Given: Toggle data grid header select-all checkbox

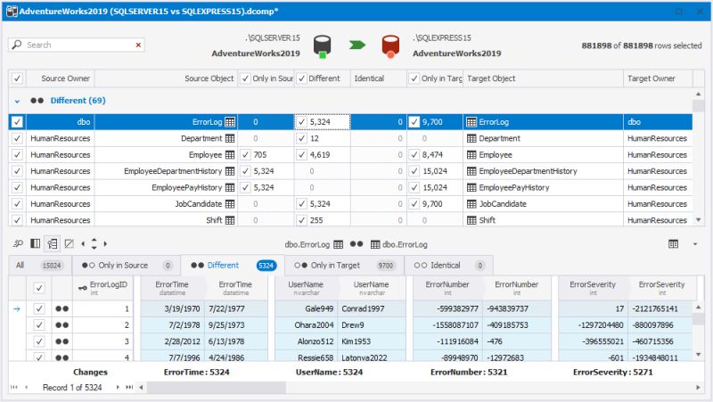Looking at the screenshot, I should [39, 287].
